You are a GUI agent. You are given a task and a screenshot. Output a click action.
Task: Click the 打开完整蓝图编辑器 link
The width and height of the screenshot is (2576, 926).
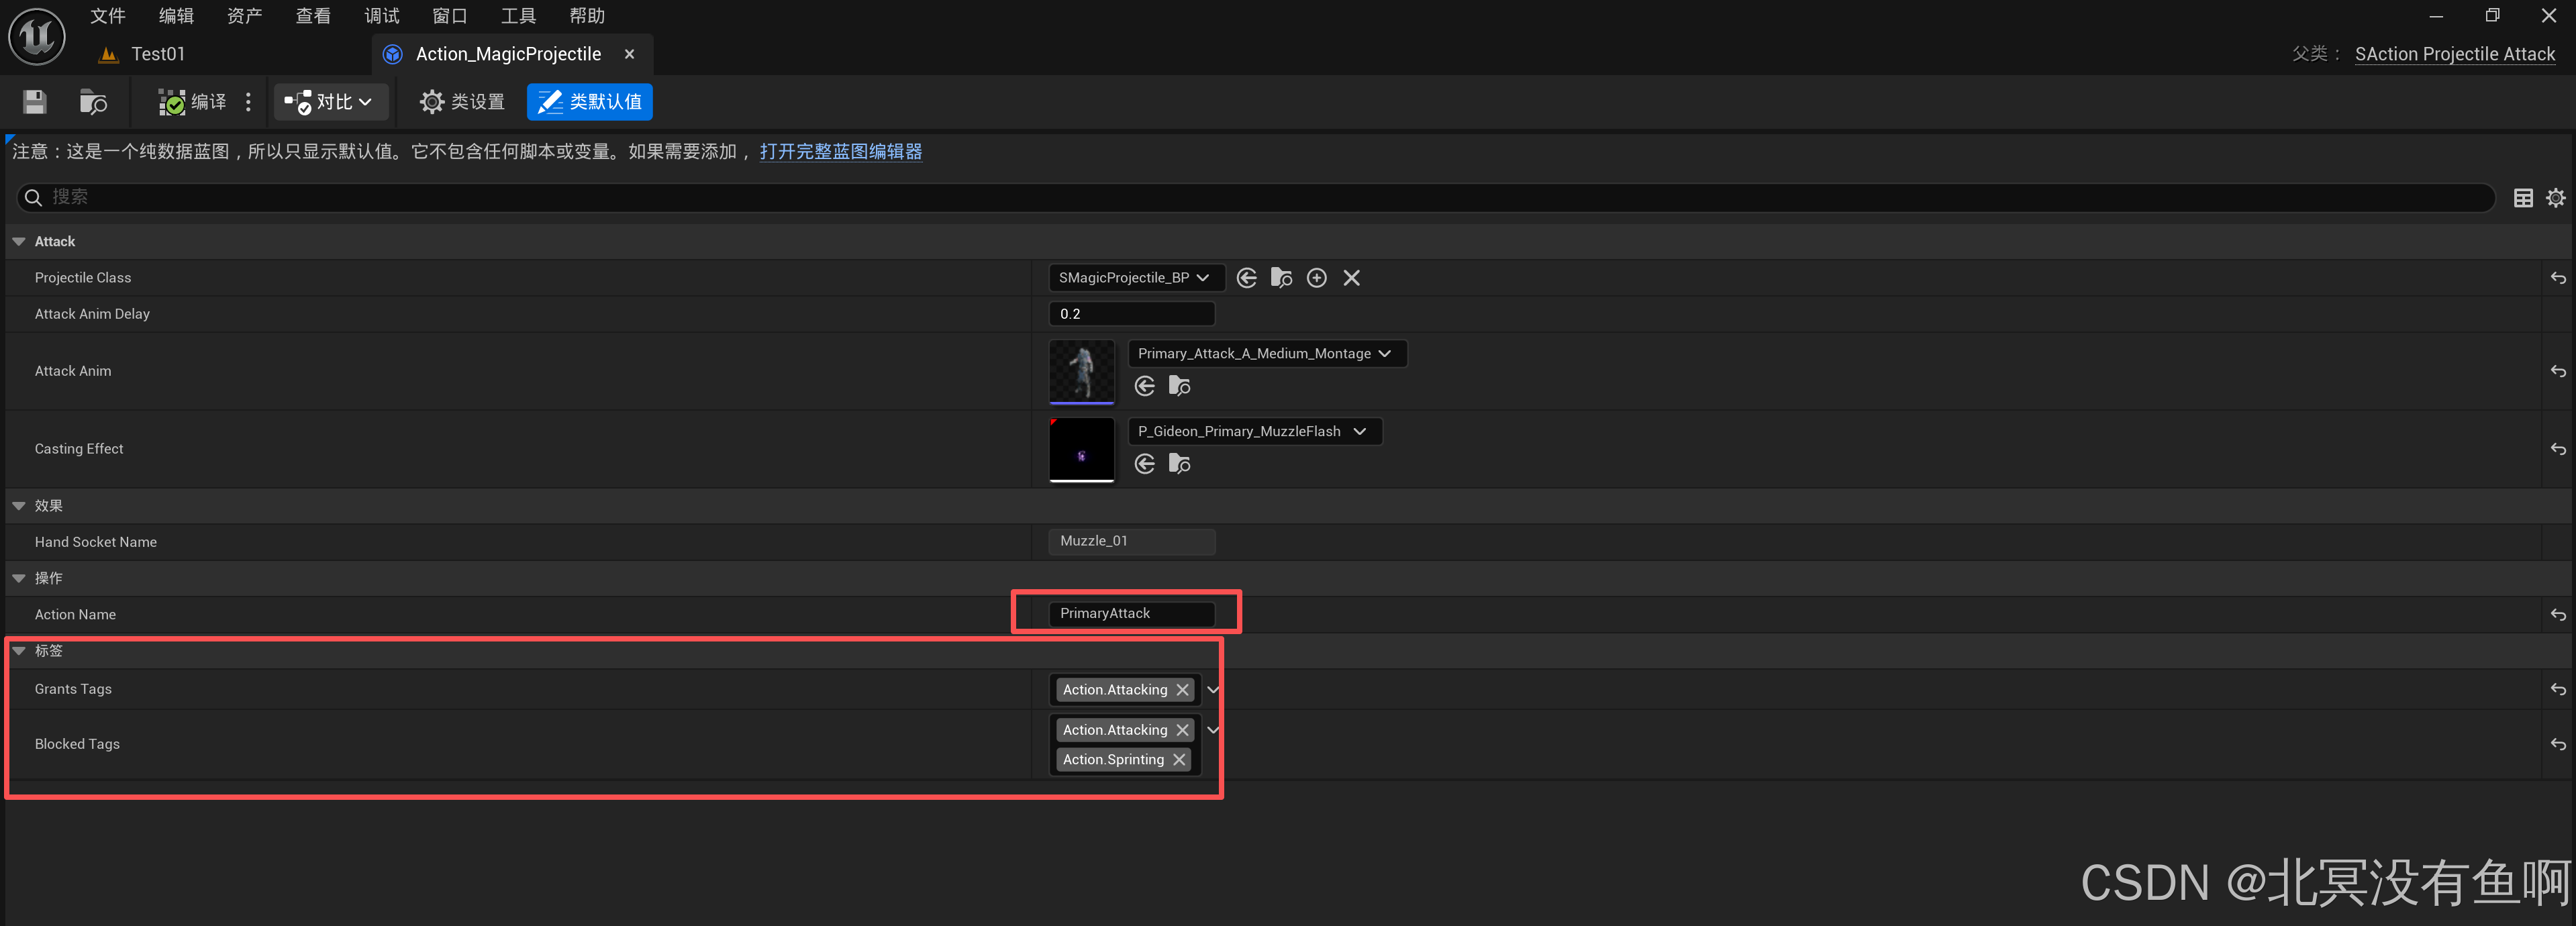click(x=840, y=152)
